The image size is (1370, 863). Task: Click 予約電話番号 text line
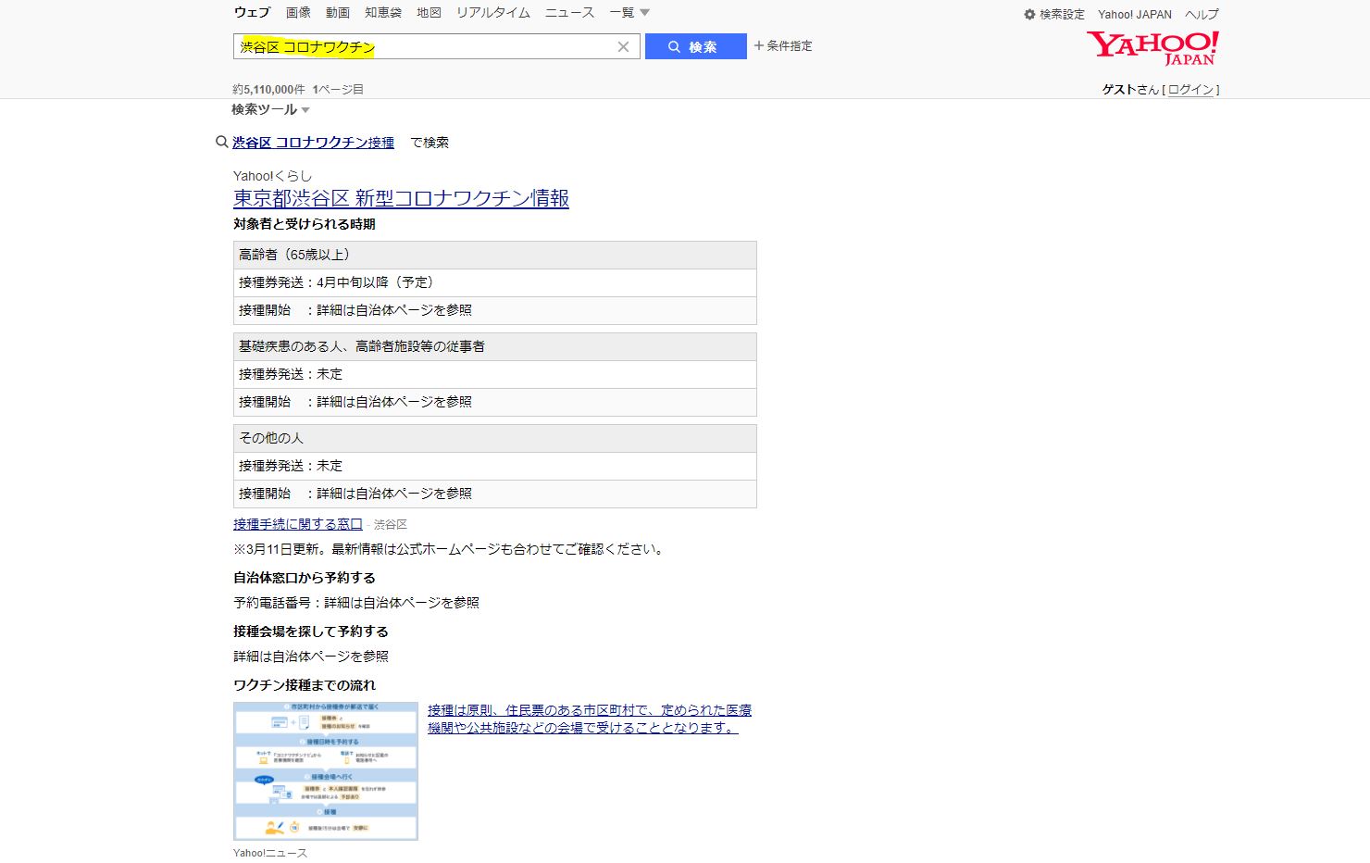(x=356, y=603)
